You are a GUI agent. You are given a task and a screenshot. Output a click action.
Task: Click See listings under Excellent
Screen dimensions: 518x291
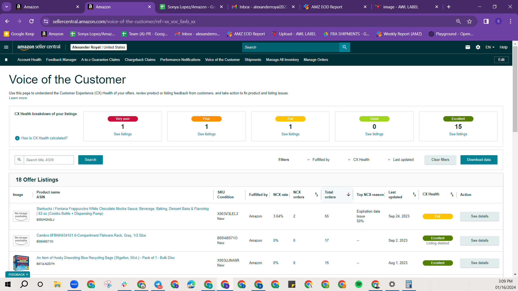458,134
